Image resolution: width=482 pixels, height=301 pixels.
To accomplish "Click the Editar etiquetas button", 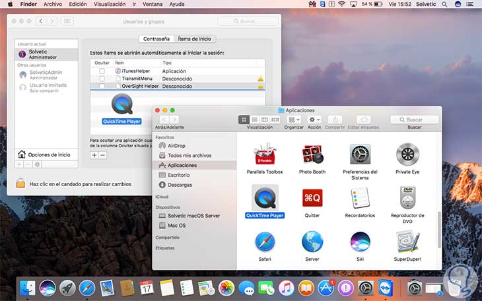I will coord(364,119).
